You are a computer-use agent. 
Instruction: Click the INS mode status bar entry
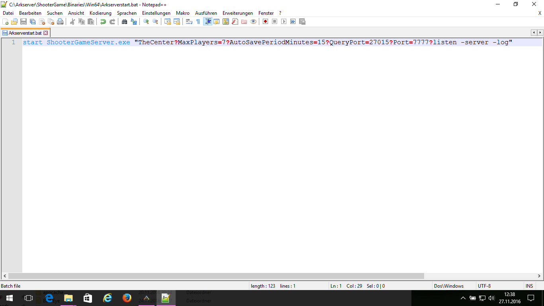[529, 286]
